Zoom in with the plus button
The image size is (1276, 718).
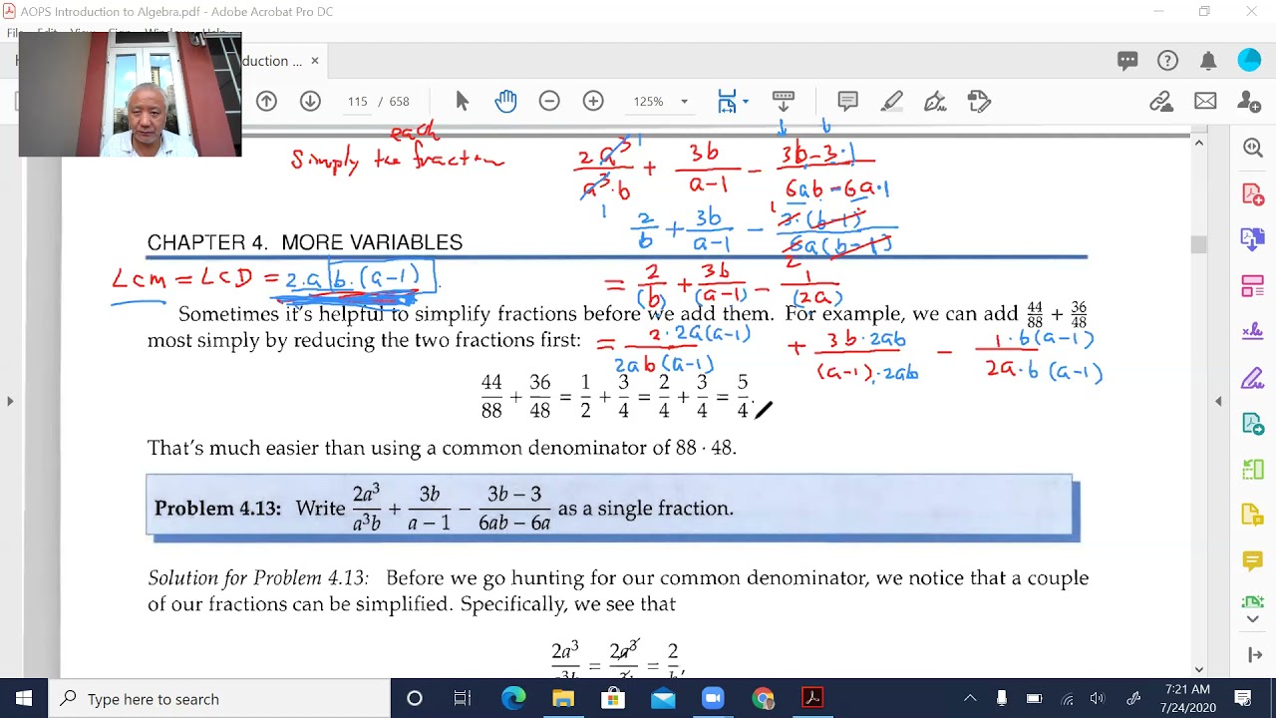point(593,101)
